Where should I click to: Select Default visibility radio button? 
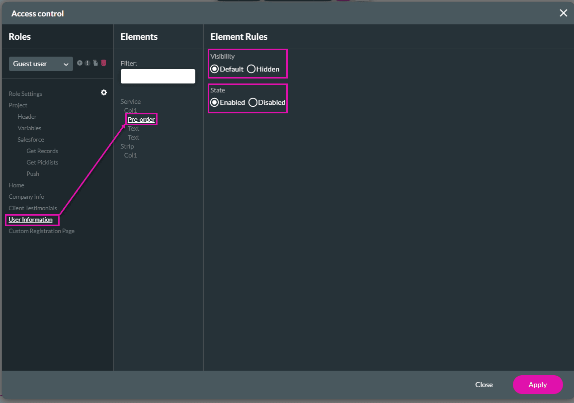click(215, 69)
